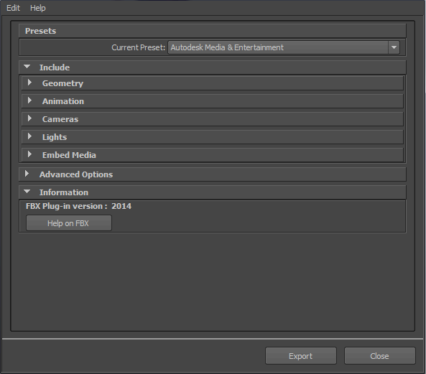This screenshot has width=426, height=374.
Task: Click the Close button
Action: coord(380,356)
